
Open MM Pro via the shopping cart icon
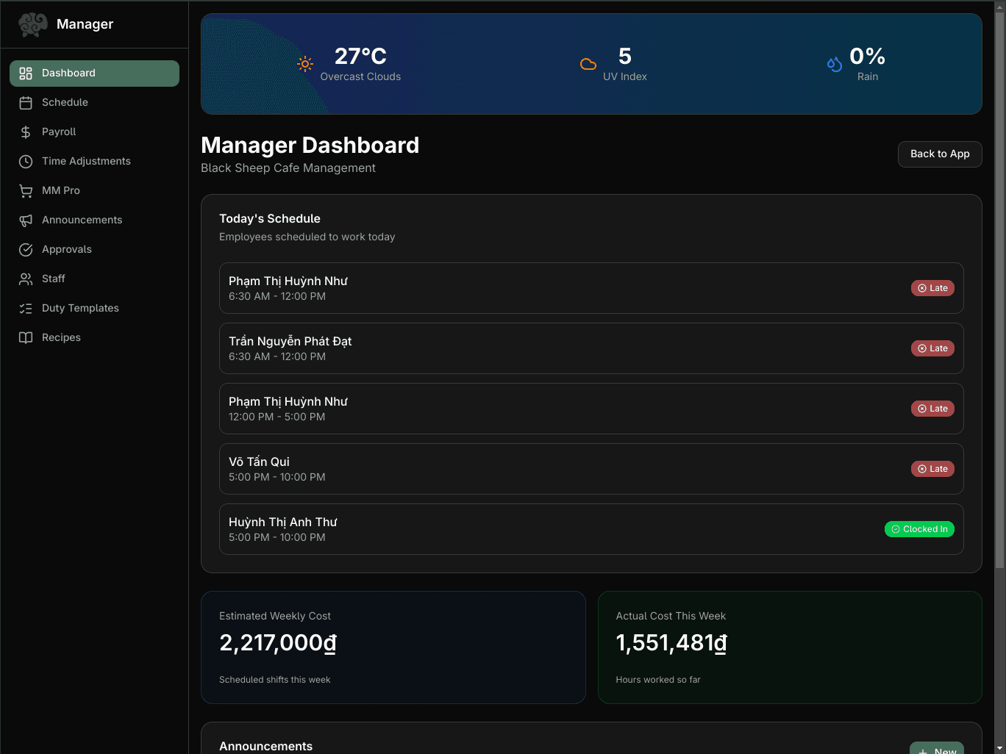[26, 190]
